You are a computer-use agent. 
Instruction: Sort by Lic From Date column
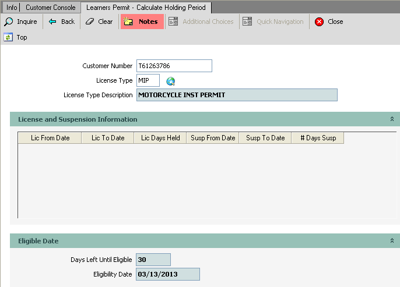[x=50, y=138]
